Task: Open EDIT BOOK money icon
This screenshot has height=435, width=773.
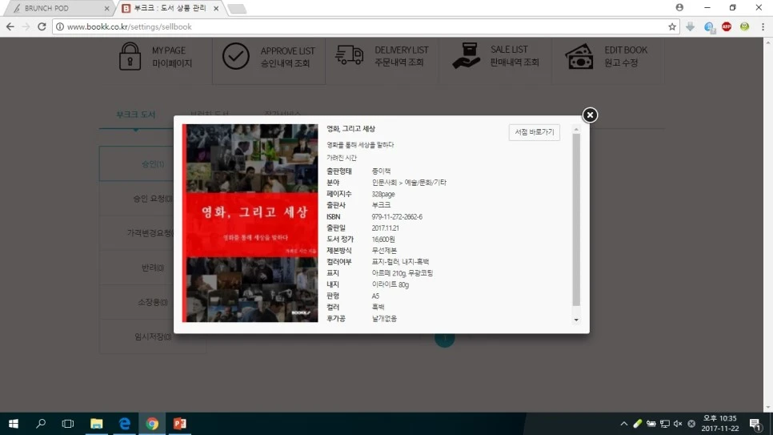Action: click(579, 56)
